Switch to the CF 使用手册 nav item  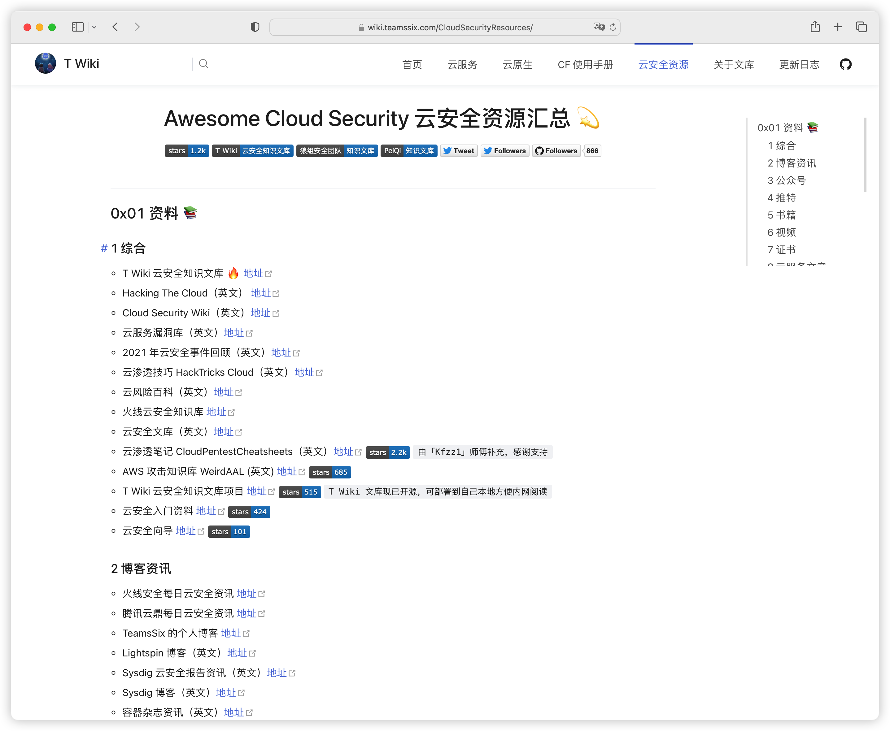pyautogui.click(x=585, y=65)
